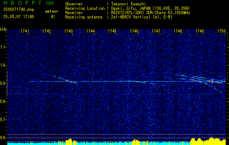This screenshot has height=145, width=229.
Task: Click the 1745 time marker
Action: [112, 31]
